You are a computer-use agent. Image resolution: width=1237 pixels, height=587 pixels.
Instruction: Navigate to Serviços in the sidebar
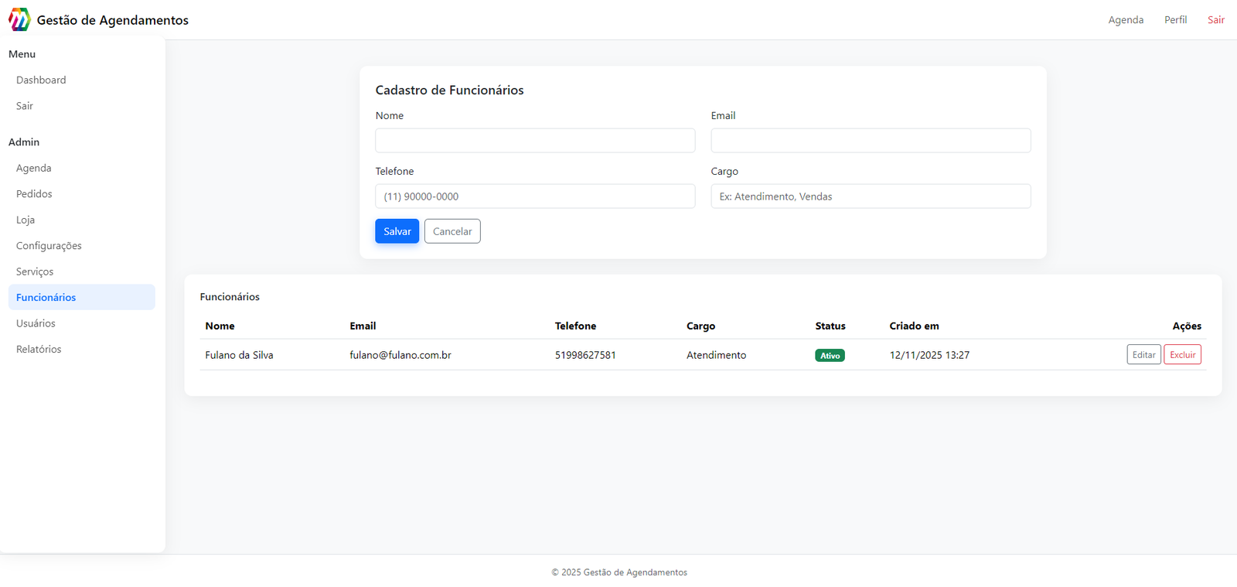pyautogui.click(x=35, y=271)
